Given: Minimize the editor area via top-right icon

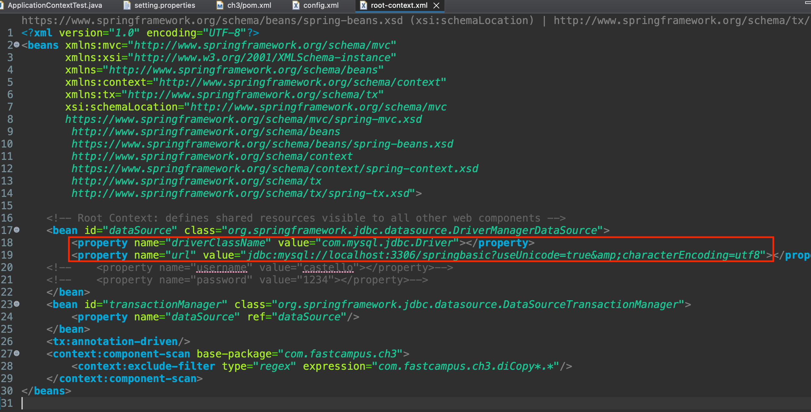Looking at the screenshot, I should 807,3.
